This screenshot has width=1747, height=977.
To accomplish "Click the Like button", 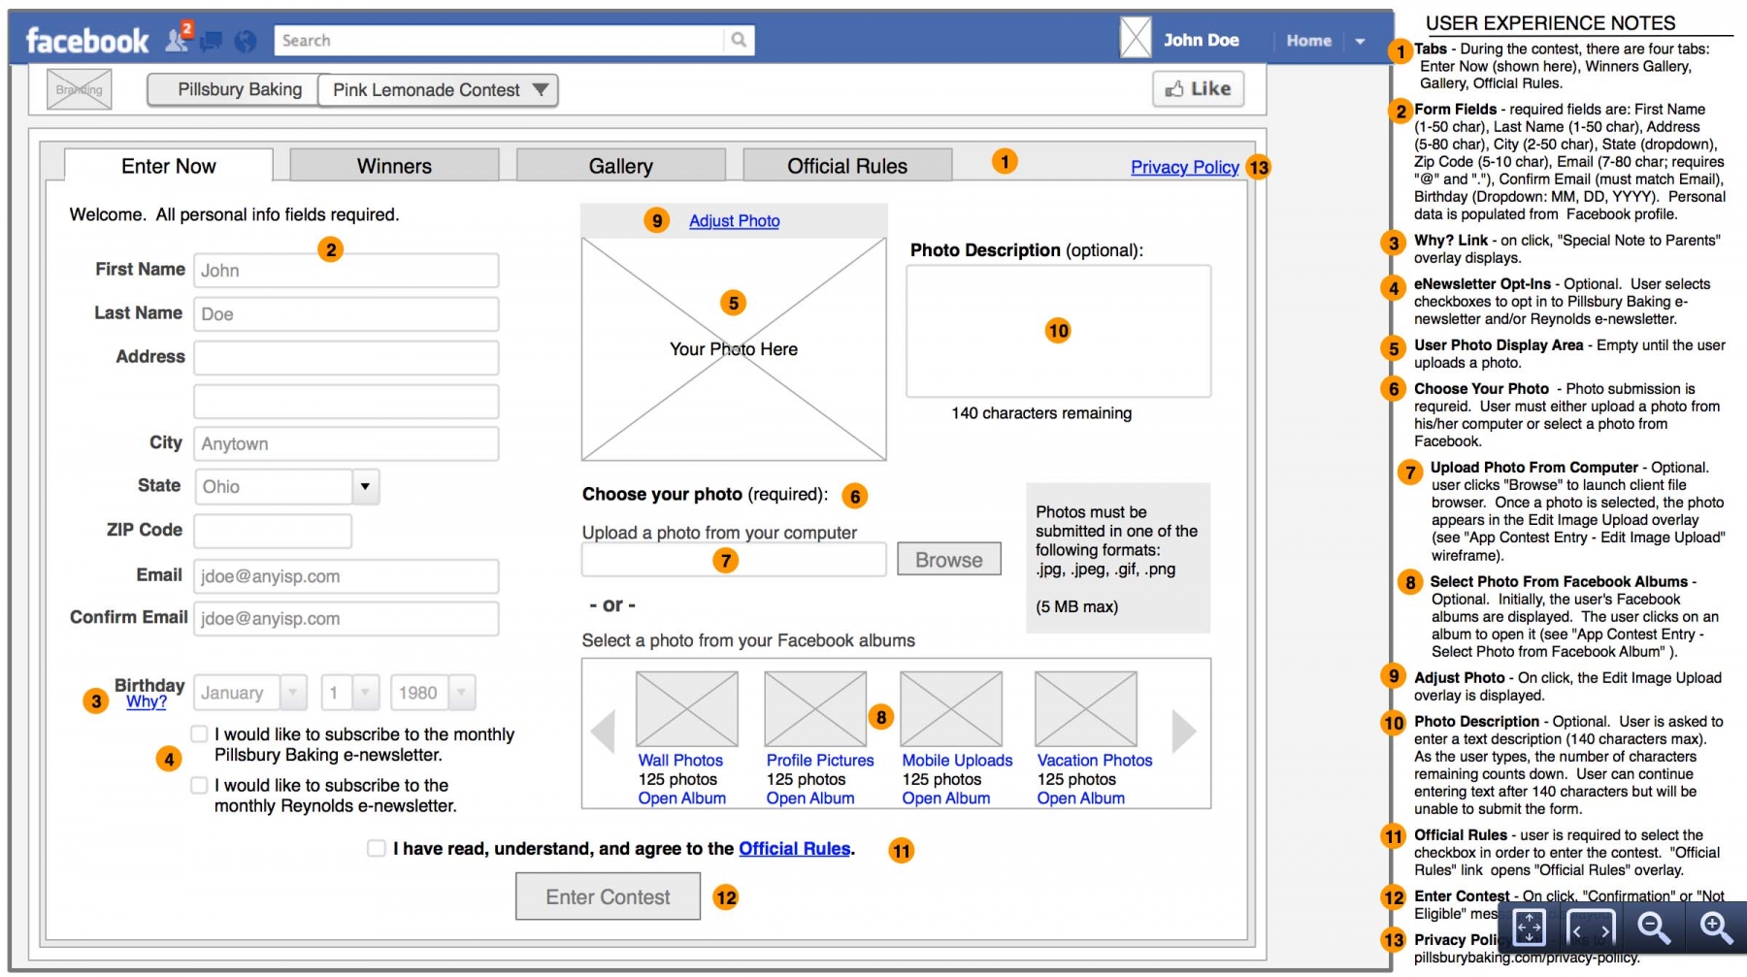I will (x=1198, y=88).
